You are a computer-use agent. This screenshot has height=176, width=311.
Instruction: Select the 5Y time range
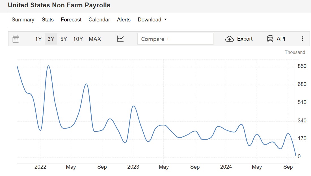(64, 39)
